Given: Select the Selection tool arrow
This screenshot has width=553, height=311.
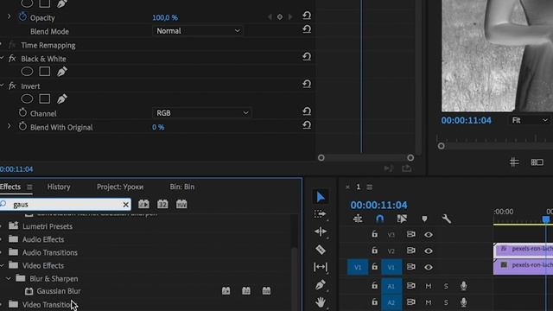Looking at the screenshot, I should pos(321,197).
